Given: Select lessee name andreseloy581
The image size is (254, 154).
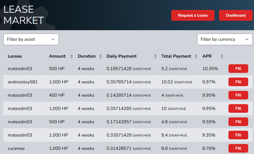Looking at the screenshot, I should click(22, 82).
